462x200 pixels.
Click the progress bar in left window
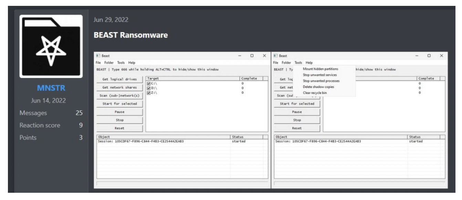(x=182, y=183)
